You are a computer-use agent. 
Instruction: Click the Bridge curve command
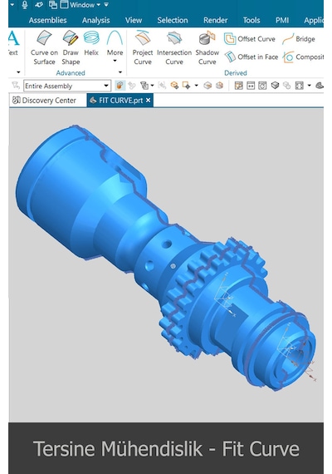tap(299, 39)
